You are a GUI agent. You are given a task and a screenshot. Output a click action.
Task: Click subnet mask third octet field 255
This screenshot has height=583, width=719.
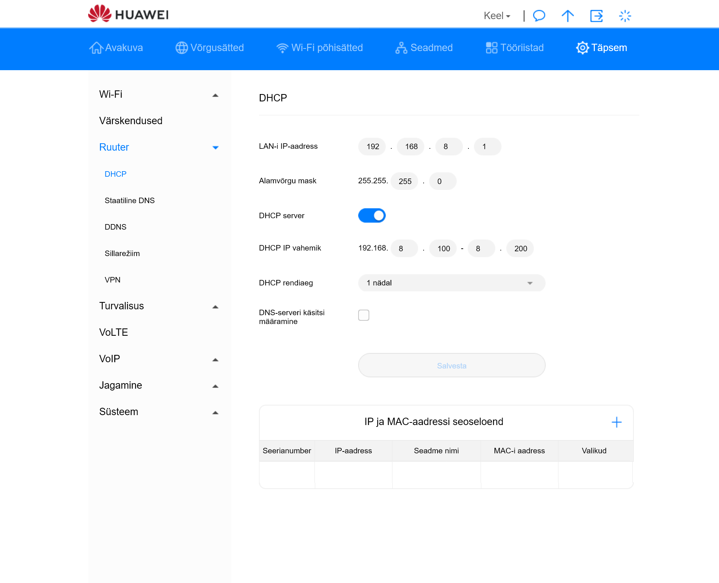(404, 181)
